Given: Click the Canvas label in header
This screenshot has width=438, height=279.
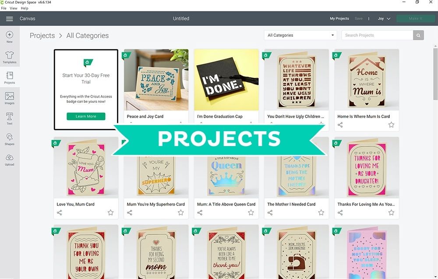Looking at the screenshot, I should [27, 19].
